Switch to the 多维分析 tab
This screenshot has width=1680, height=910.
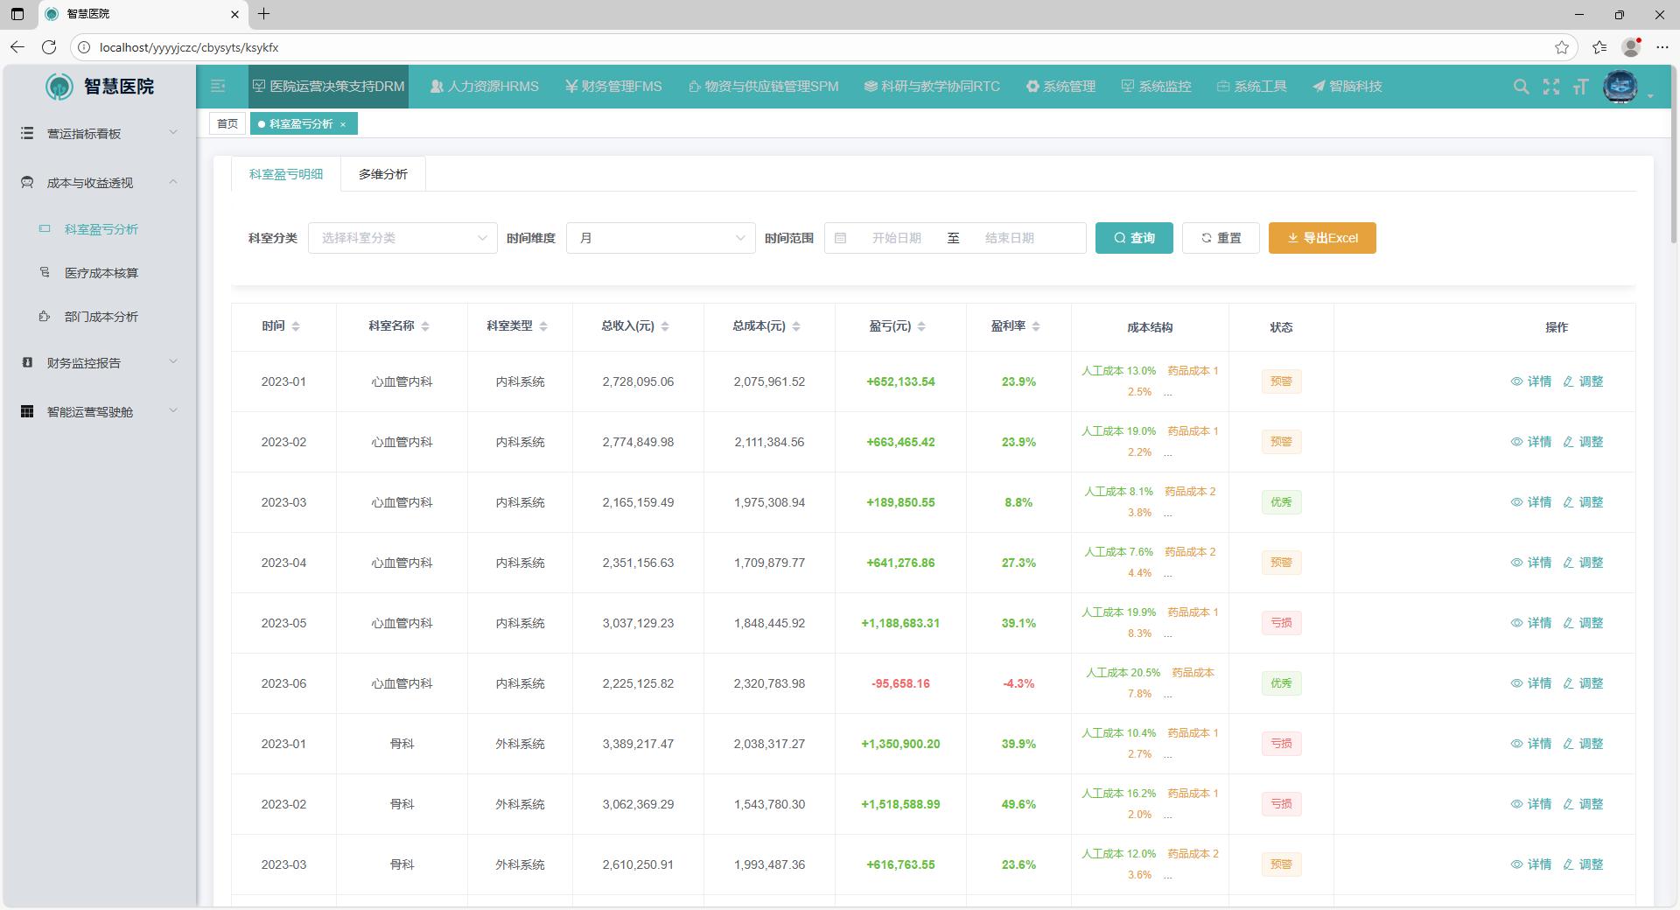tap(382, 174)
